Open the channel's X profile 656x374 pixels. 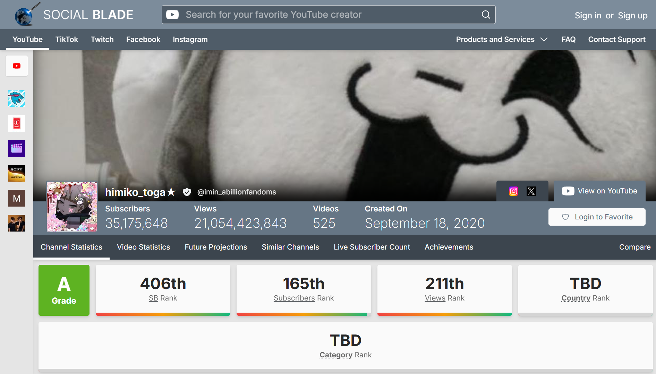(x=531, y=191)
